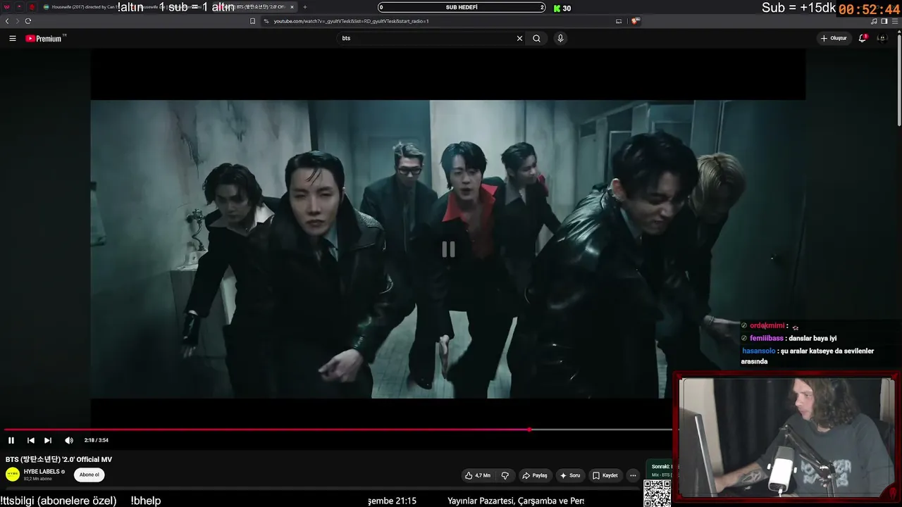The width and height of the screenshot is (902, 507).
Task: Click the cast/picture-in-picture icon in the address bar
Action: tap(619, 21)
